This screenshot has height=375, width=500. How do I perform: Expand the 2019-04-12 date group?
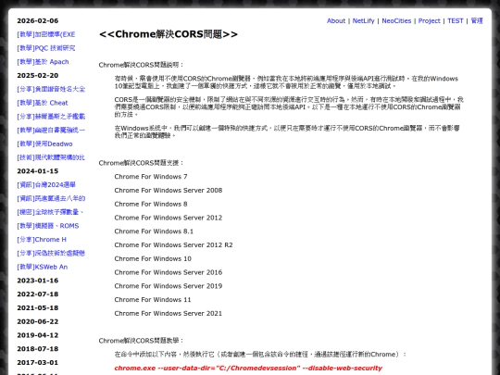tap(38, 335)
